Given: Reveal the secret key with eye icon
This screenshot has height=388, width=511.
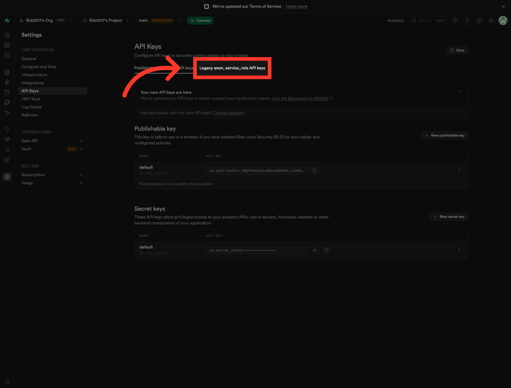Looking at the screenshot, I should pyautogui.click(x=314, y=250).
